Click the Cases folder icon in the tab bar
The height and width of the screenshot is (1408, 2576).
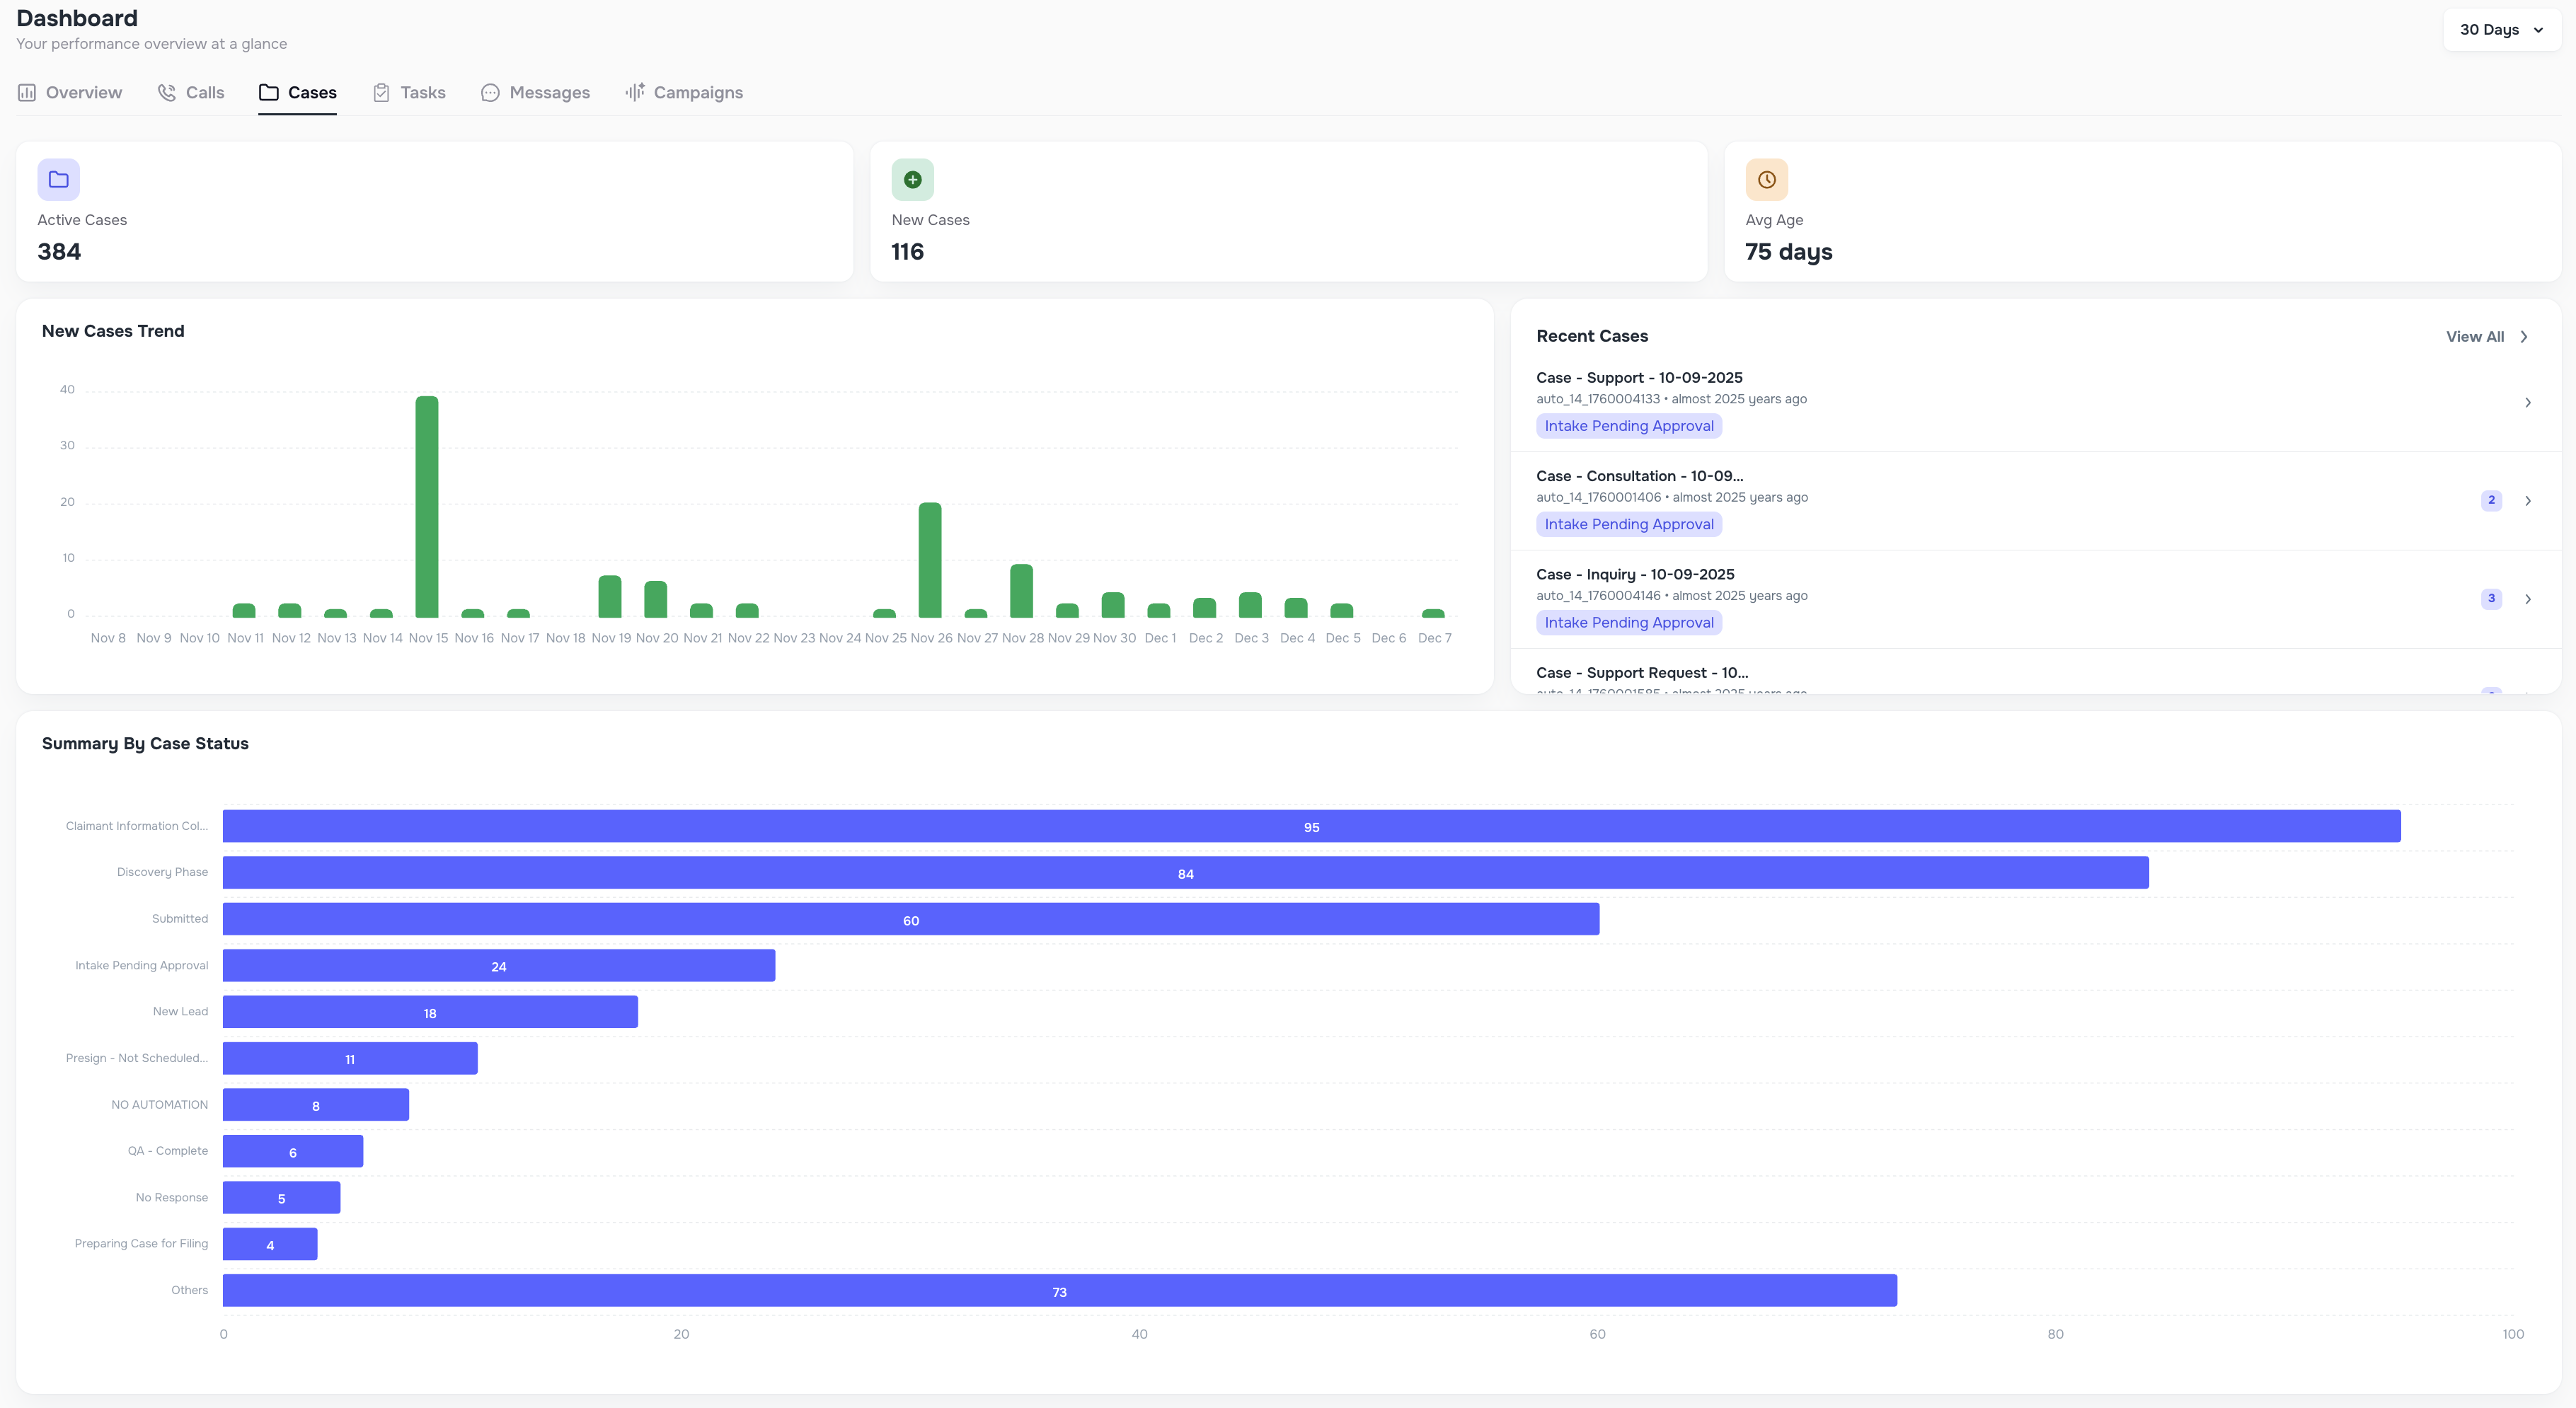(x=269, y=92)
